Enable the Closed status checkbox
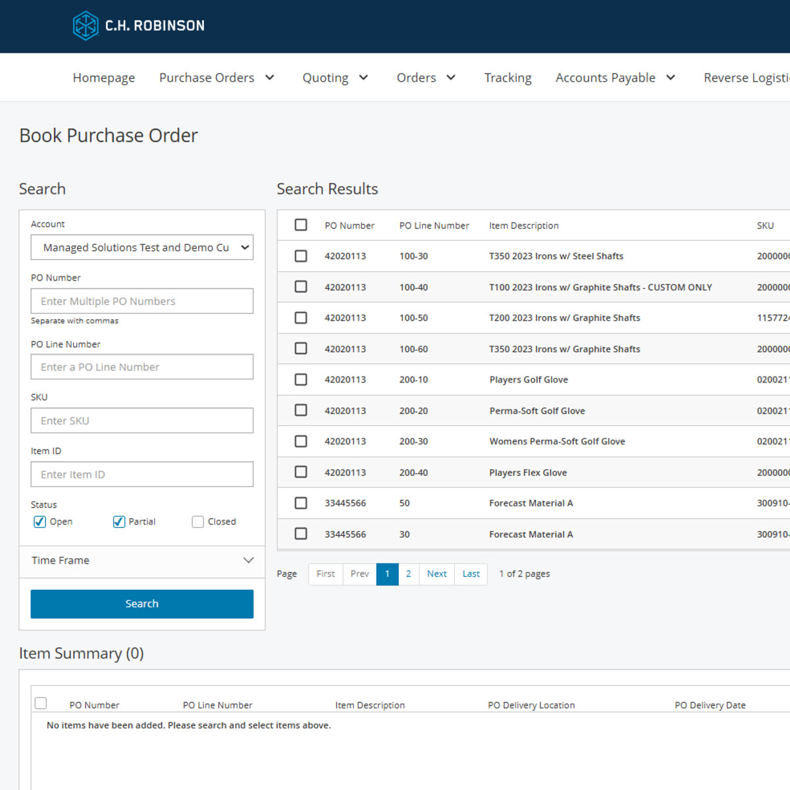 (x=197, y=522)
